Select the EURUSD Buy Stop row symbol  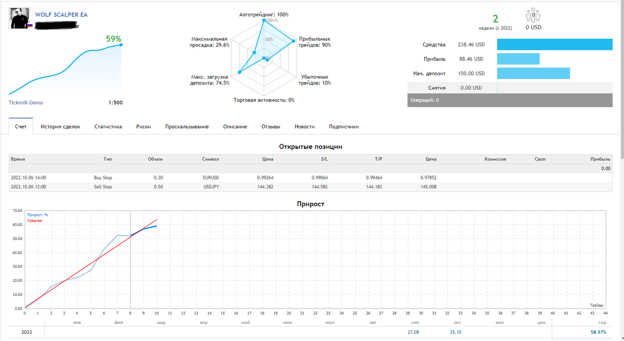(x=211, y=178)
